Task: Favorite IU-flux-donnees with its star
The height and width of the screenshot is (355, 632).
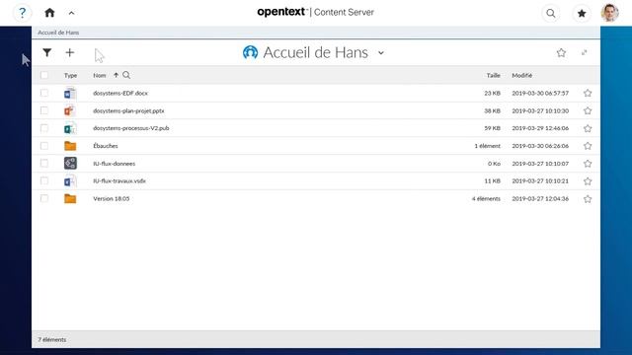Action: click(x=588, y=164)
